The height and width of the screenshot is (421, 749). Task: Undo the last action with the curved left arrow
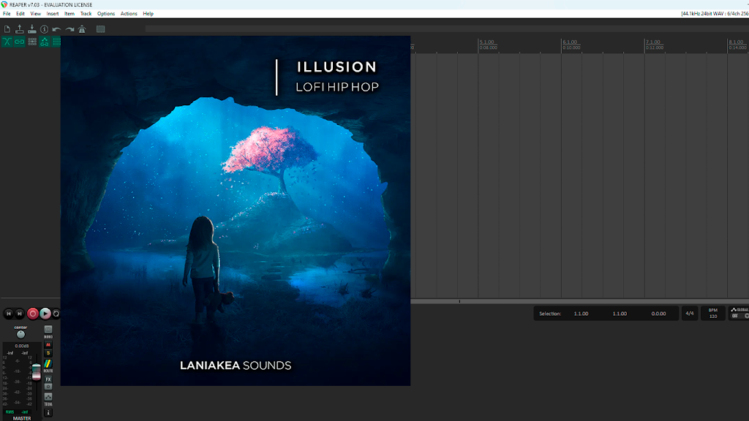57,29
